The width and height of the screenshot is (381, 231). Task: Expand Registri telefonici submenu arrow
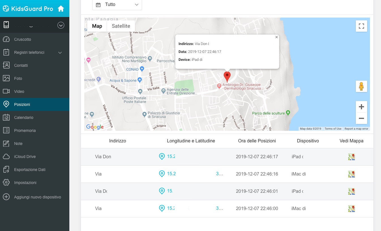tap(60, 53)
